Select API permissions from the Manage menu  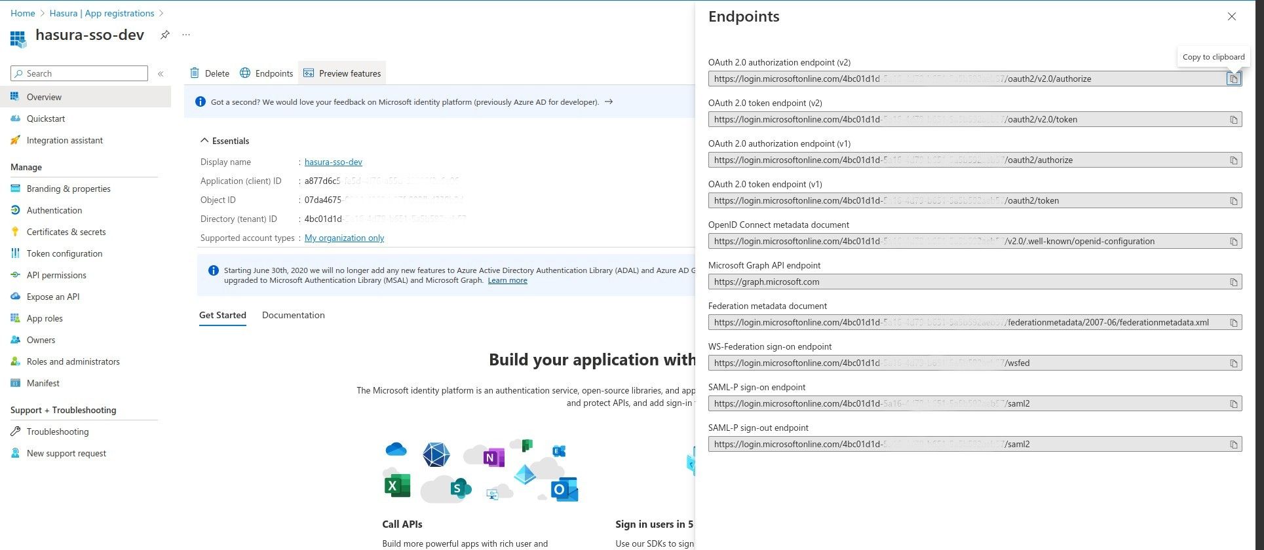click(56, 275)
